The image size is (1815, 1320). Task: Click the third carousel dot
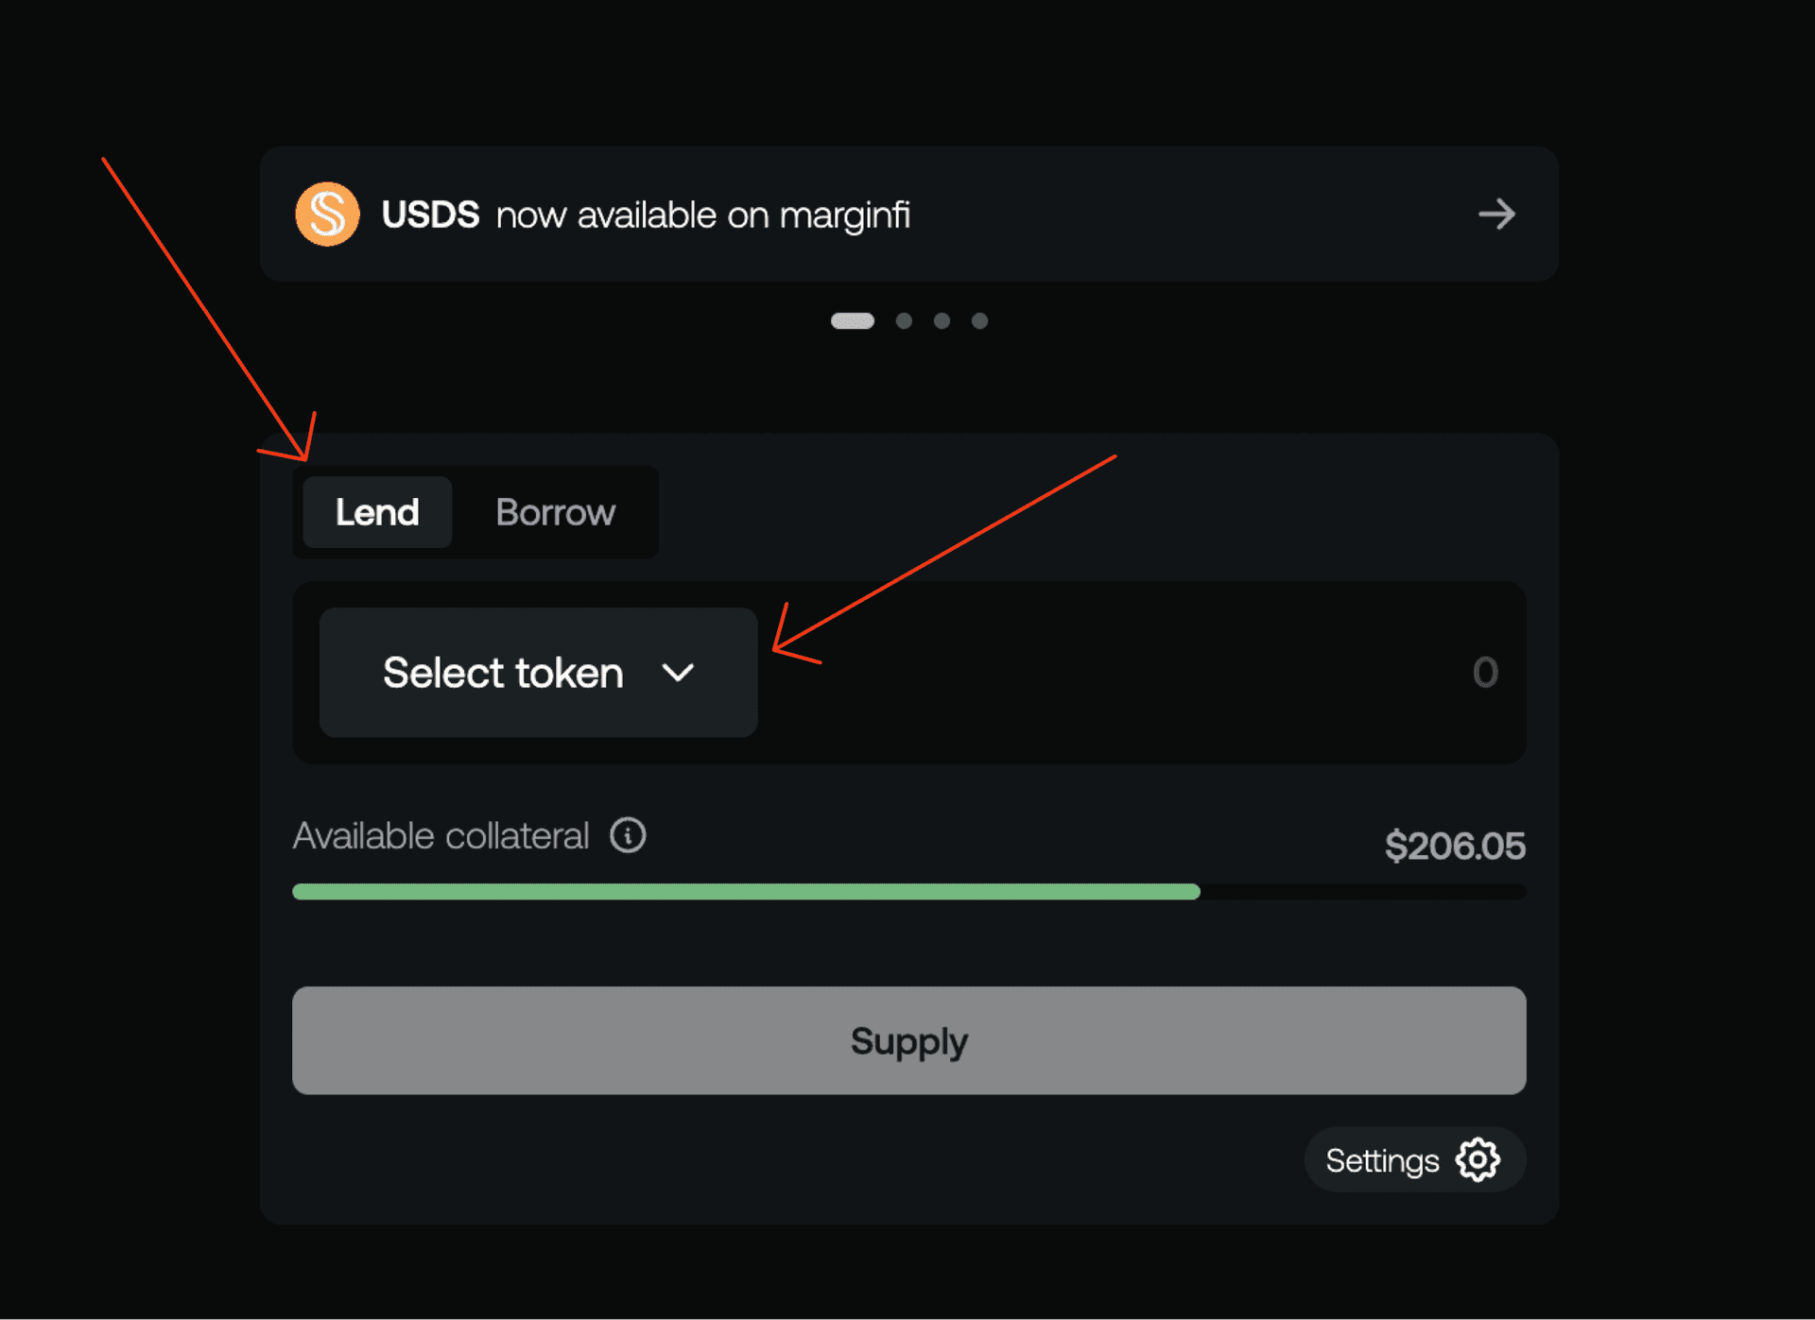942,321
